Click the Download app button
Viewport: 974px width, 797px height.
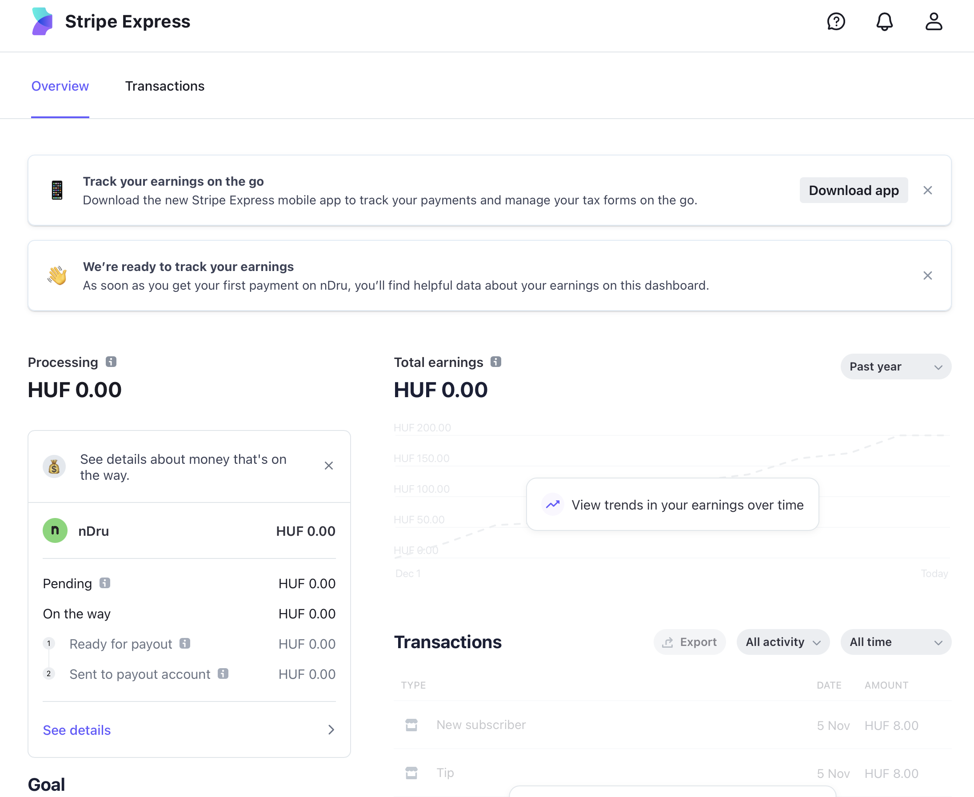(854, 190)
